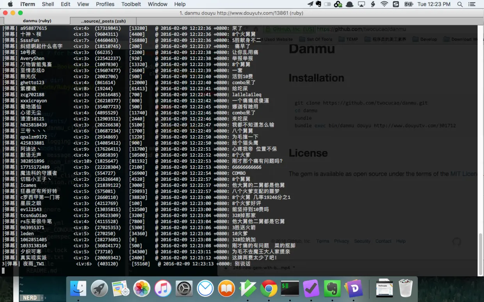Open the View menu
Image resolution: width=484 pixels, height=302 pixels.
pyautogui.click(x=83, y=4)
